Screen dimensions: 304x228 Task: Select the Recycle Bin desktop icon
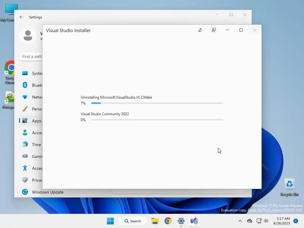(x=289, y=187)
